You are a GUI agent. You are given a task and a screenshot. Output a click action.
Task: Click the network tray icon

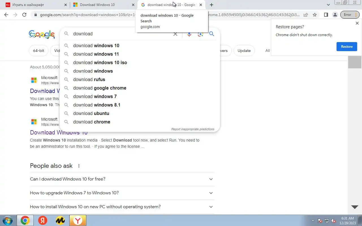click(x=327, y=221)
